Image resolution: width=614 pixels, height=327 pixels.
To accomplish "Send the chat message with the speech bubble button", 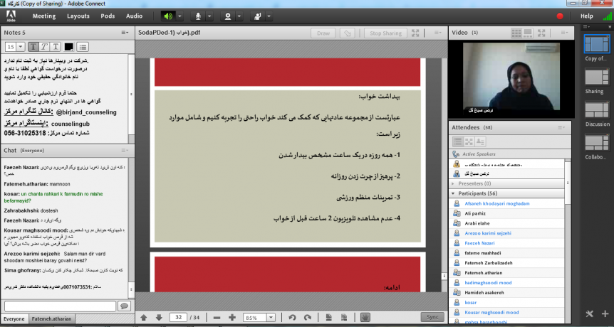I will (x=124, y=306).
